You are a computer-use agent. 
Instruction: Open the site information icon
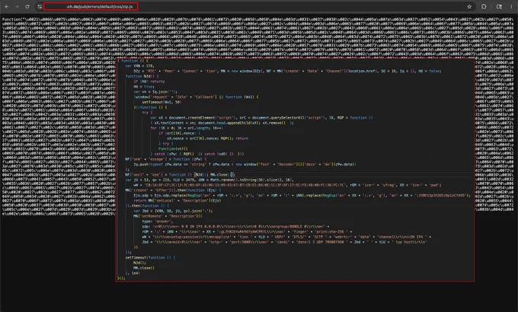(x=40, y=6)
